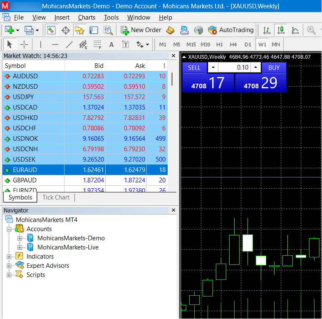Open the Strategy Tester icon
The height and width of the screenshot is (319, 322).
point(108,30)
